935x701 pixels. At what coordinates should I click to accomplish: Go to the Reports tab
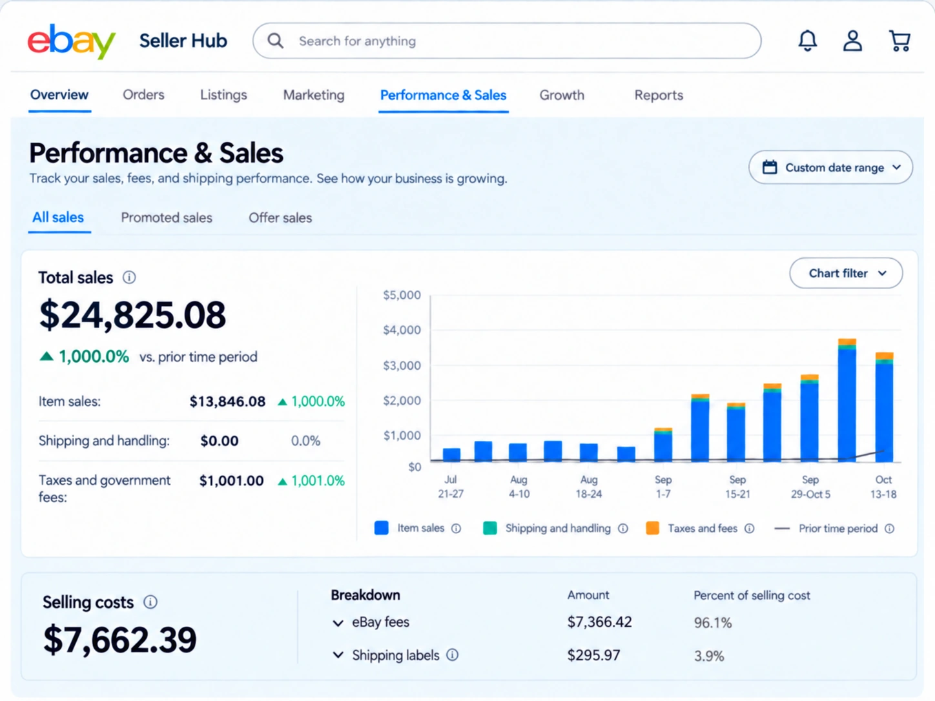click(659, 95)
